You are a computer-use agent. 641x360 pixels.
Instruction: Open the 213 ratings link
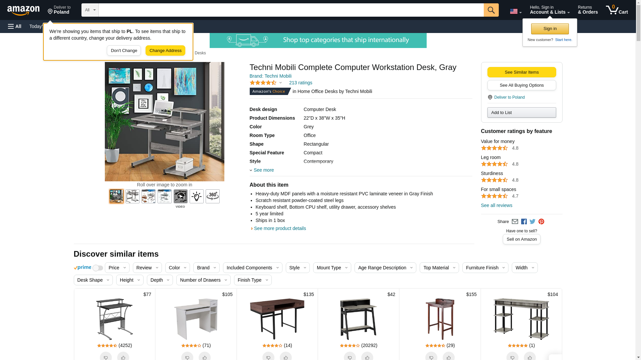point(301,83)
